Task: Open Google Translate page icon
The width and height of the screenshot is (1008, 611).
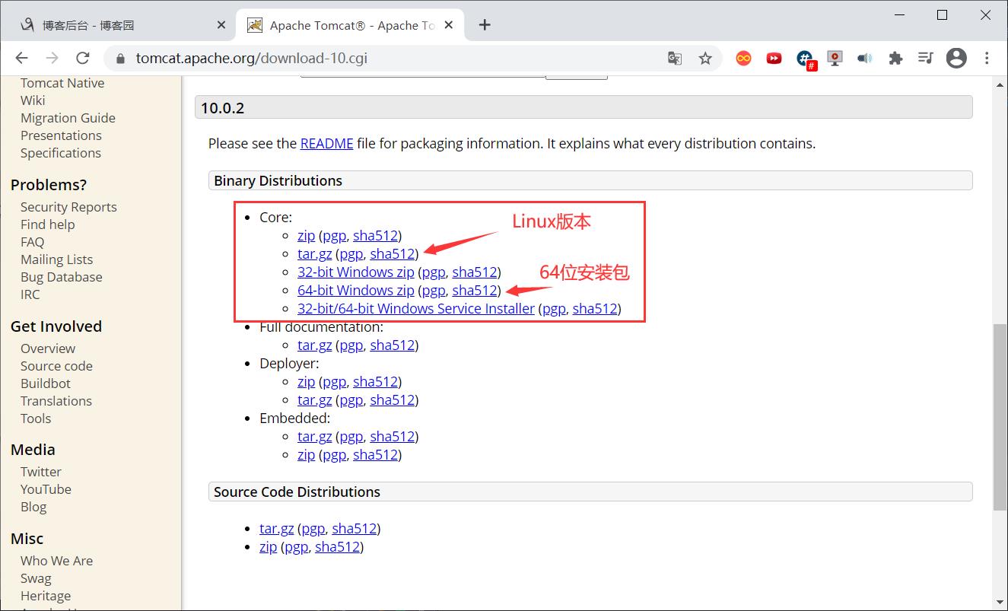Action: tap(675, 58)
